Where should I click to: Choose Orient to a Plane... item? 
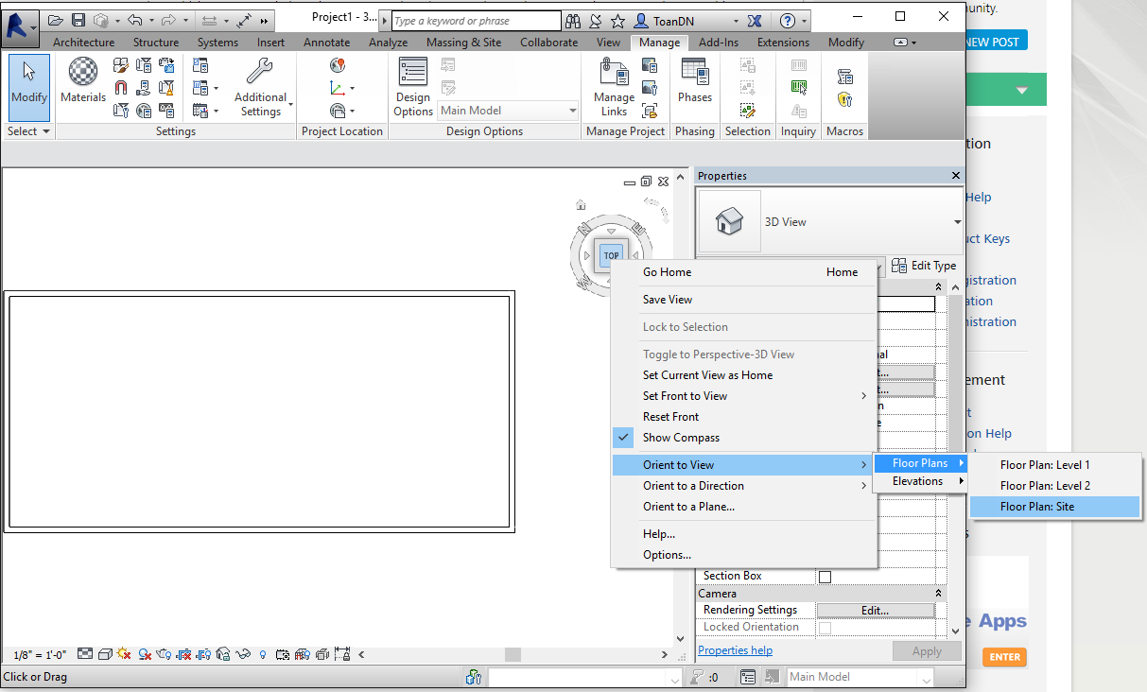[745, 507]
